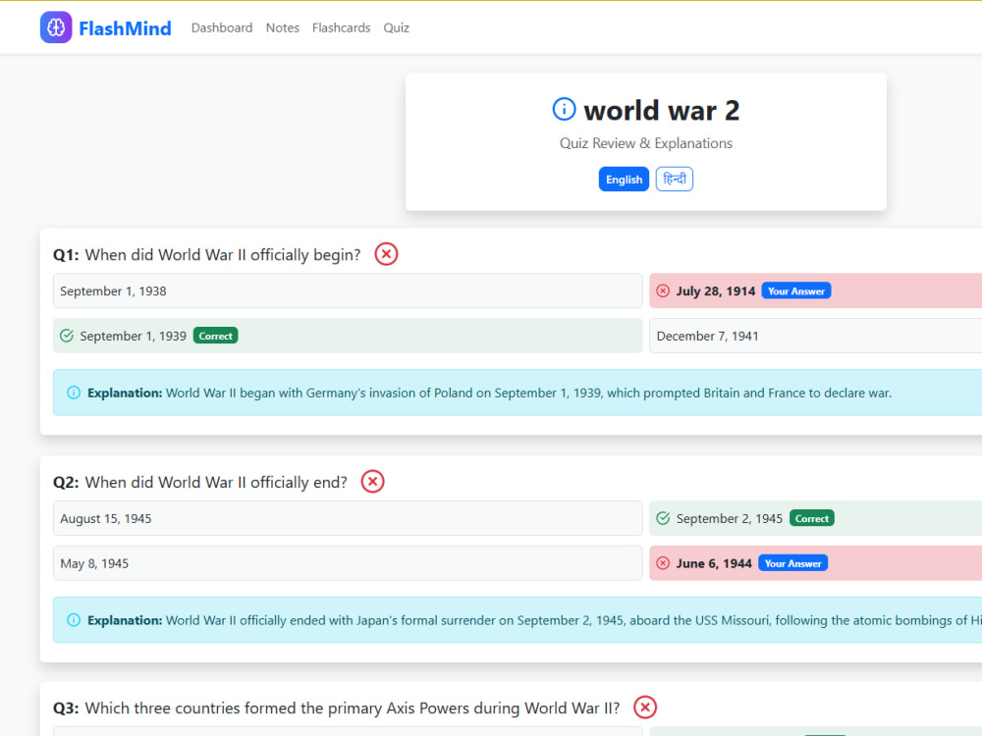Open the Notes menu item
This screenshot has width=982, height=736.
click(x=283, y=27)
